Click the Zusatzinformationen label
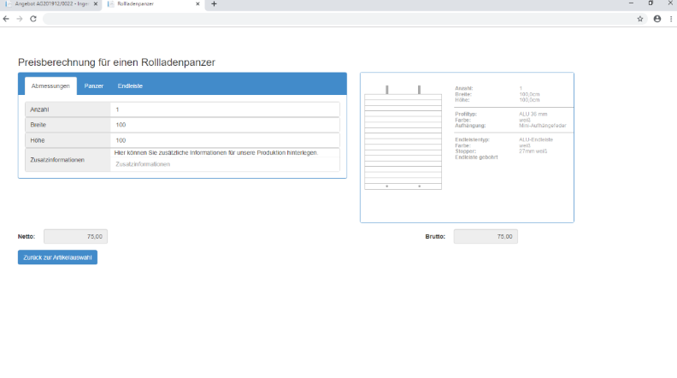Viewport: 677px width, 378px height. 57,160
